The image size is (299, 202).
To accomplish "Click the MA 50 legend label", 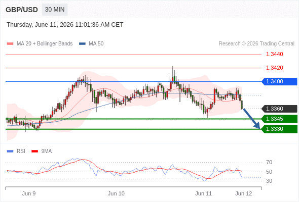I will point(96,44).
